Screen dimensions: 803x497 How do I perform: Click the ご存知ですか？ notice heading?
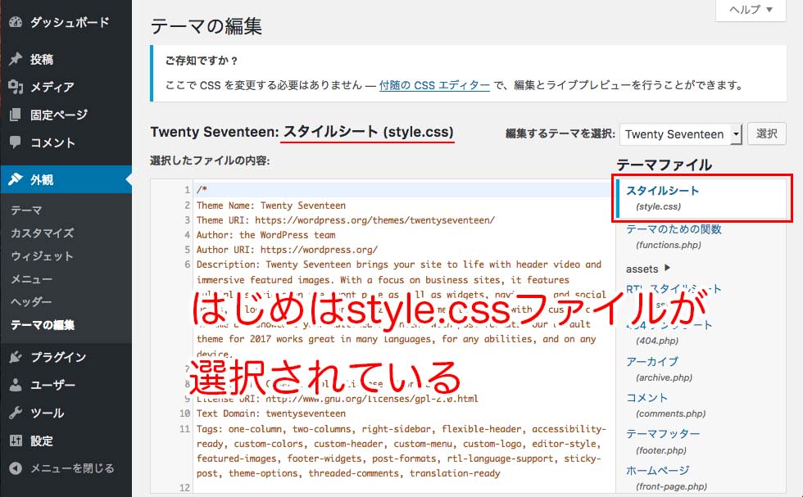point(202,61)
